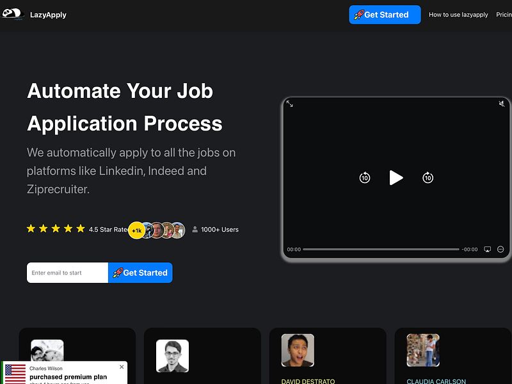Skip back 10 seconds in the video
The height and width of the screenshot is (384, 512).
pyautogui.click(x=364, y=178)
